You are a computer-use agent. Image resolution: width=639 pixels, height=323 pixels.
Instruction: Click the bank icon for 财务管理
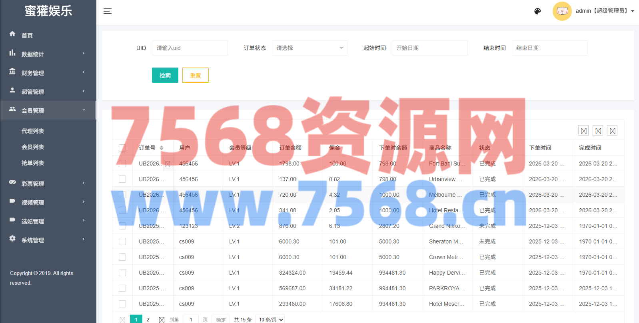pyautogui.click(x=12, y=72)
